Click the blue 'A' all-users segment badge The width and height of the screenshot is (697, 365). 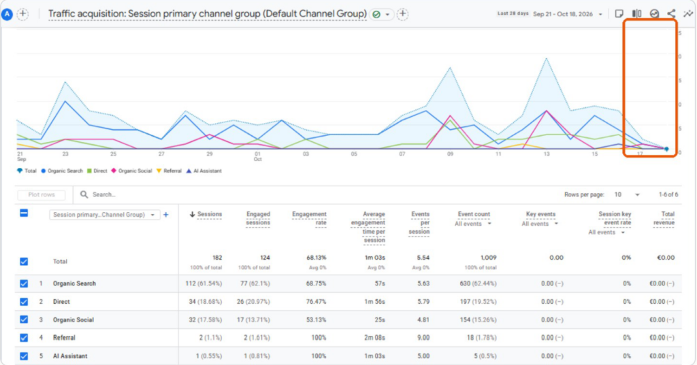click(7, 14)
